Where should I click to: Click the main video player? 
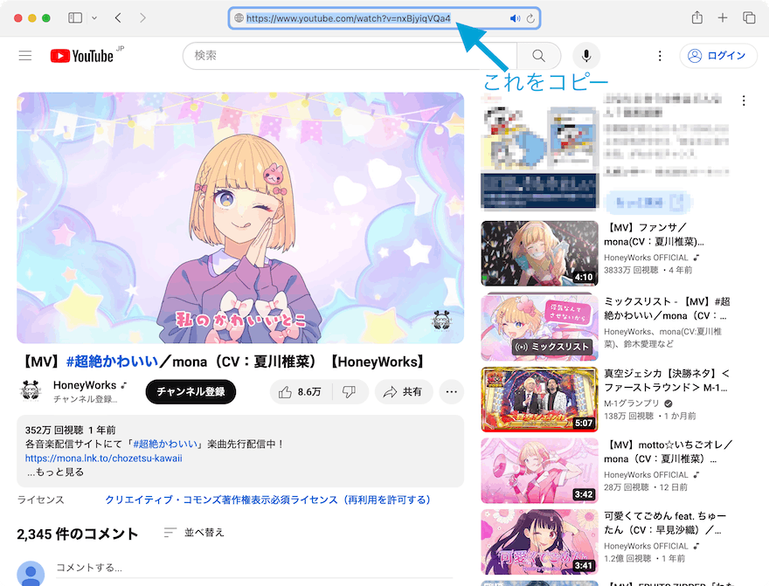240,218
